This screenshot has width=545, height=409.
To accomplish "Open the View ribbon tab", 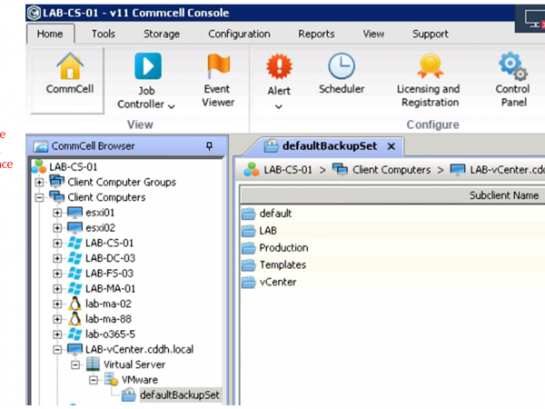I will point(373,34).
